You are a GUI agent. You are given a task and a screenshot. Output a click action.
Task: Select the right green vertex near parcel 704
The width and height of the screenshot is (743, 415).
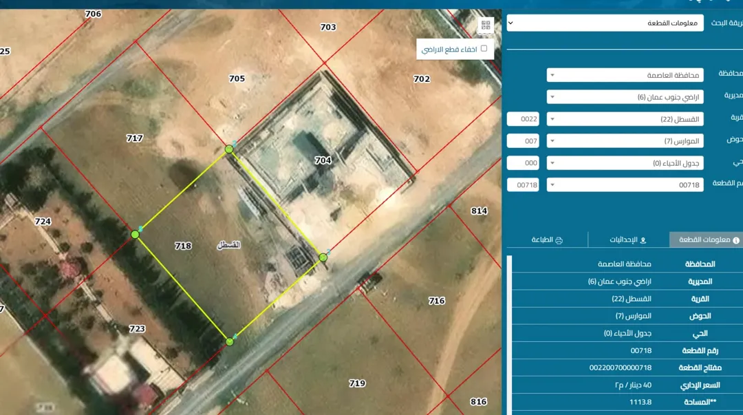click(323, 257)
